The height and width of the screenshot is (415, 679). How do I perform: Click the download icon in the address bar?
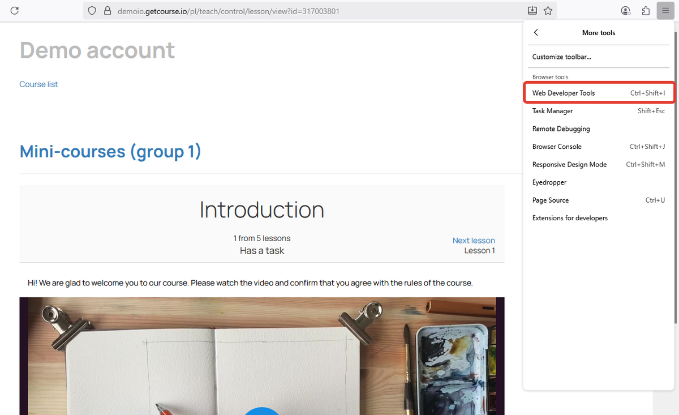point(532,11)
